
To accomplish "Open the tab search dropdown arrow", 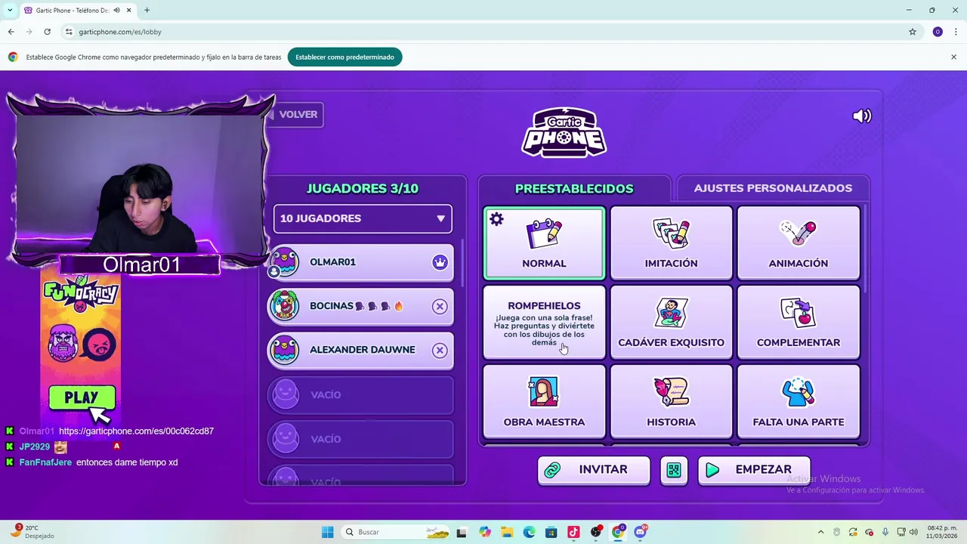I will coord(10,10).
